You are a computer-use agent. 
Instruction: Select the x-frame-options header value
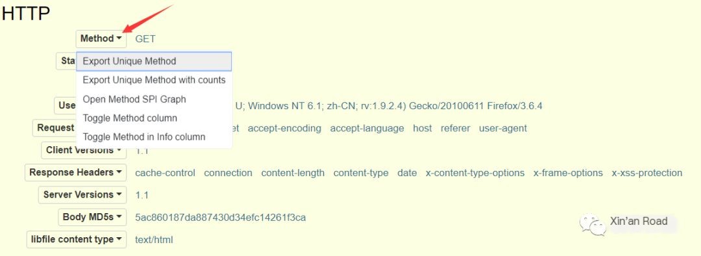coord(568,173)
